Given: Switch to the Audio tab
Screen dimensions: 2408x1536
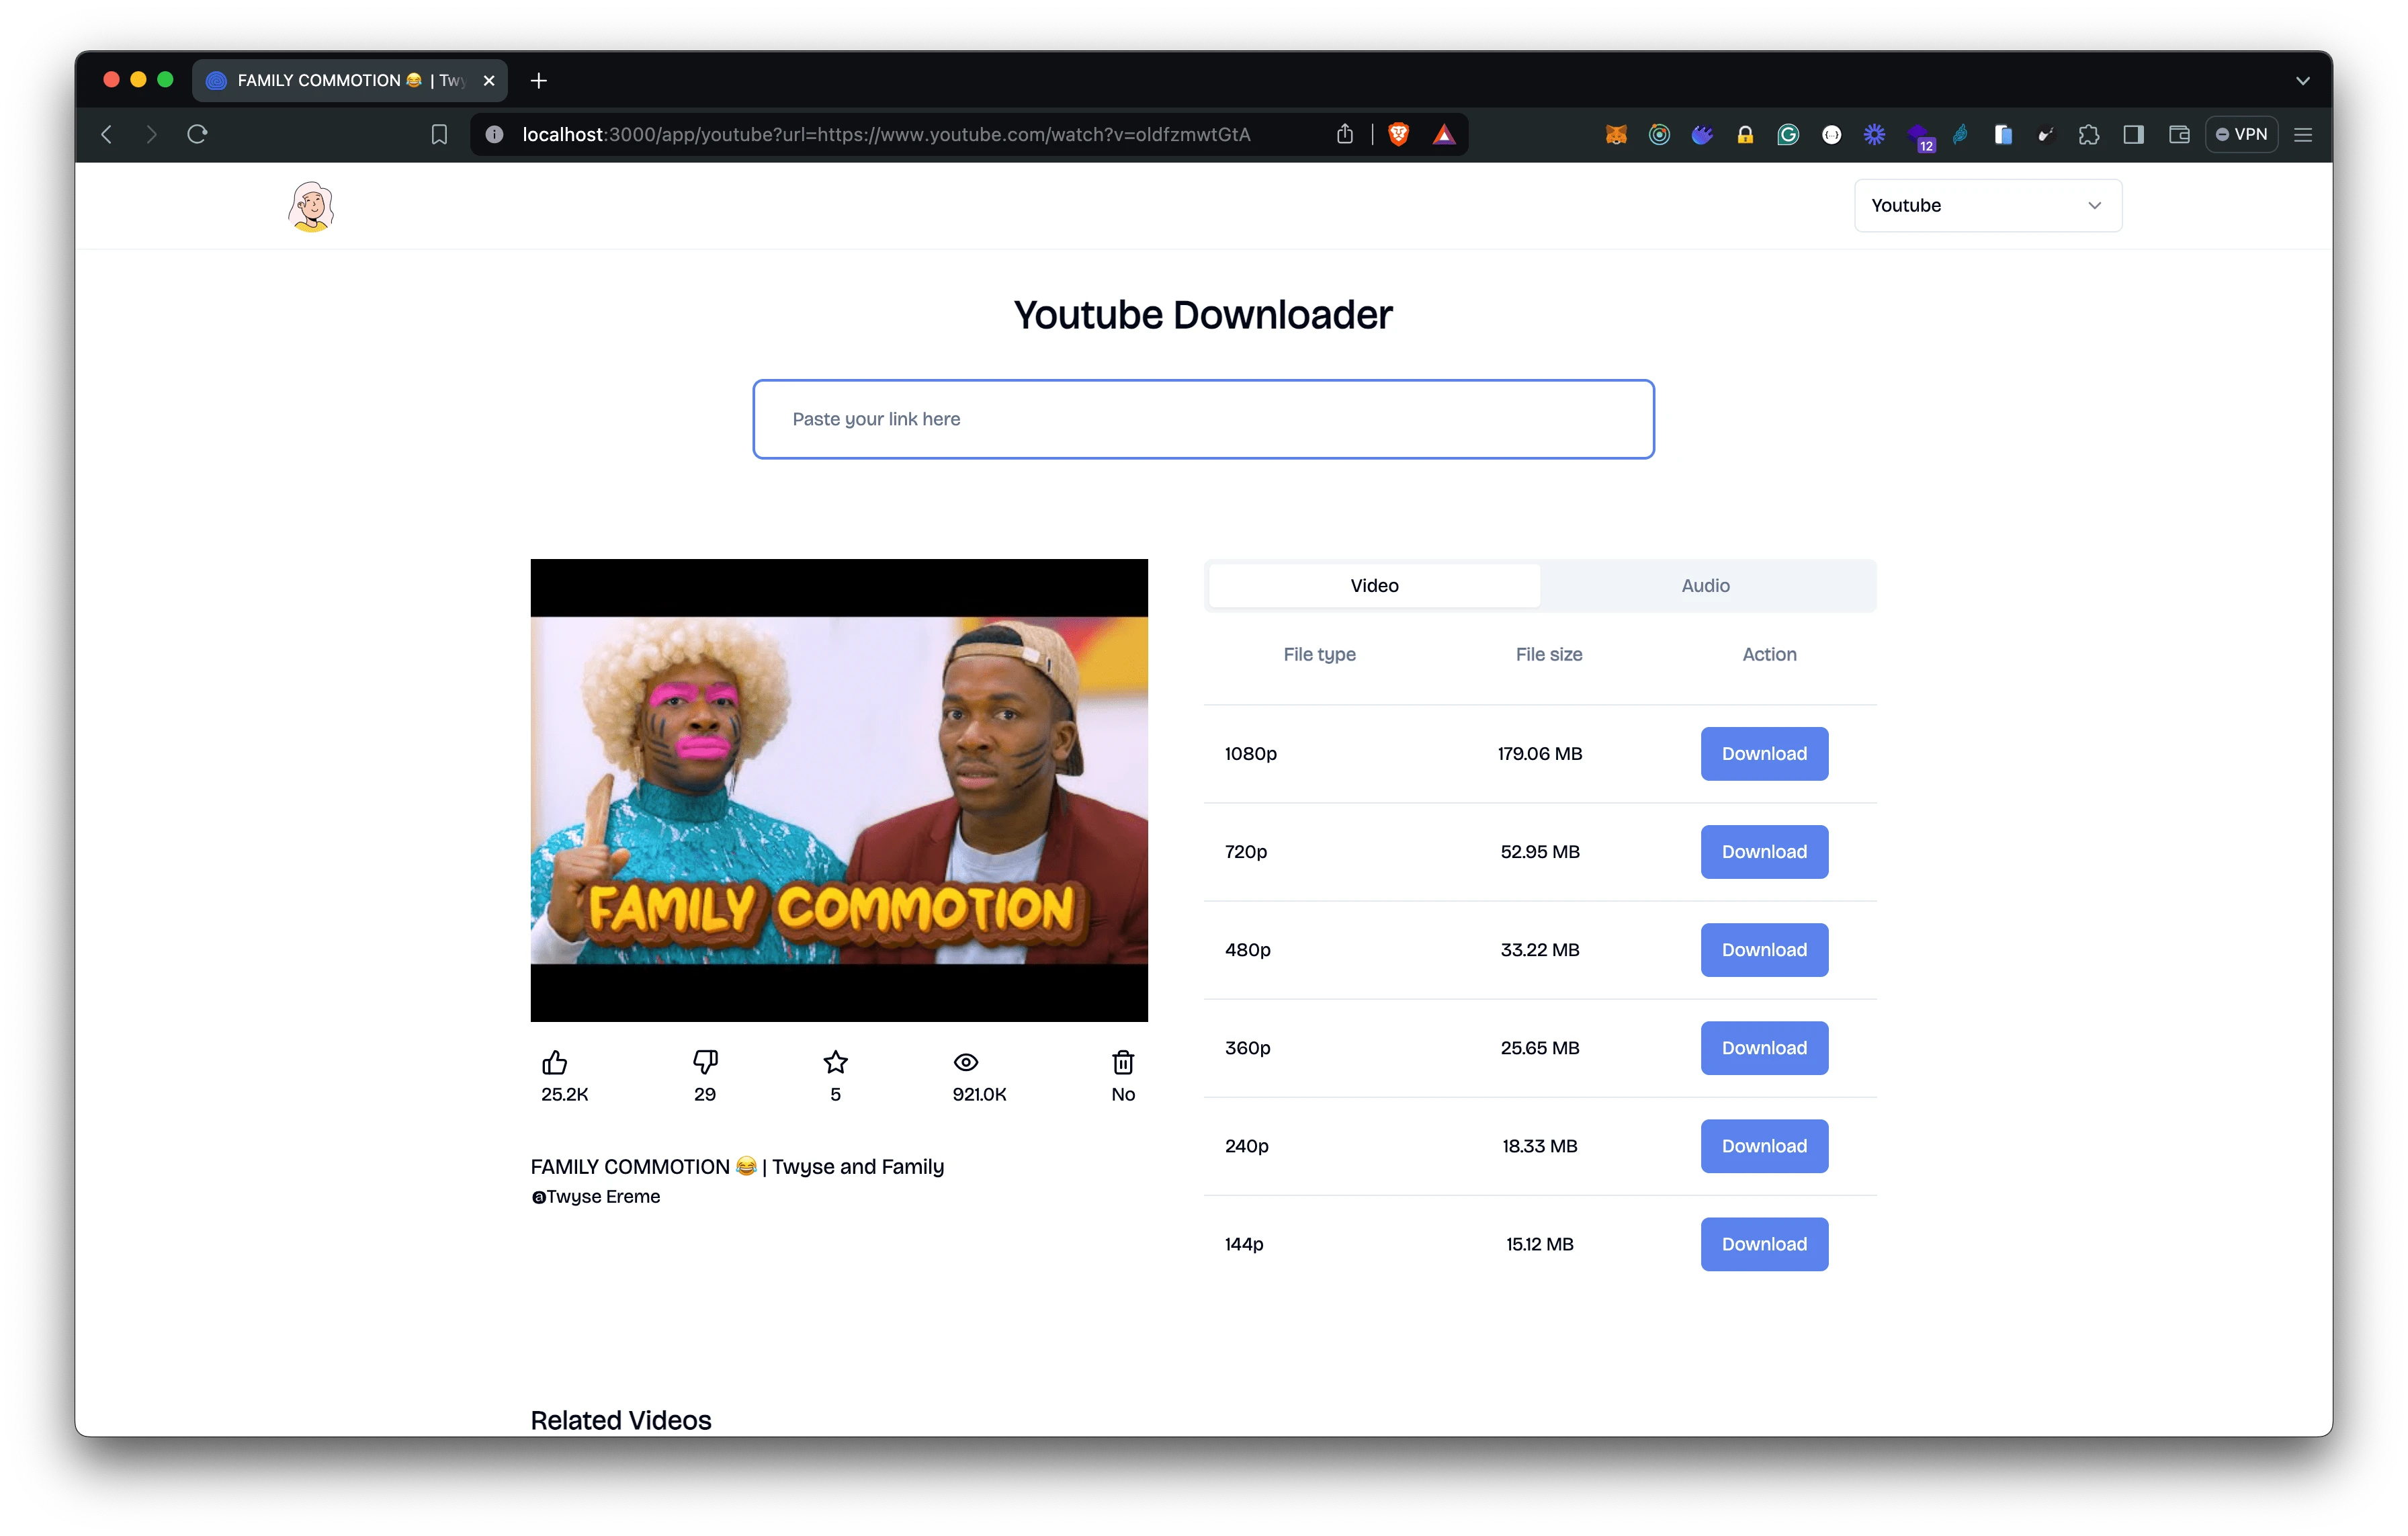Looking at the screenshot, I should pos(1705,585).
